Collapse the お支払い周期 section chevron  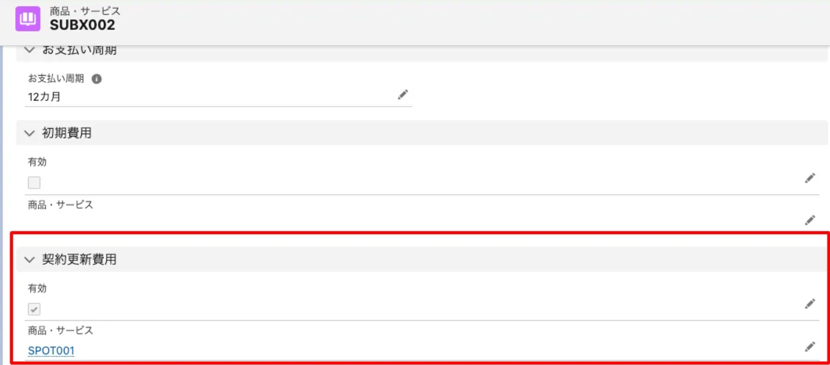[30, 50]
